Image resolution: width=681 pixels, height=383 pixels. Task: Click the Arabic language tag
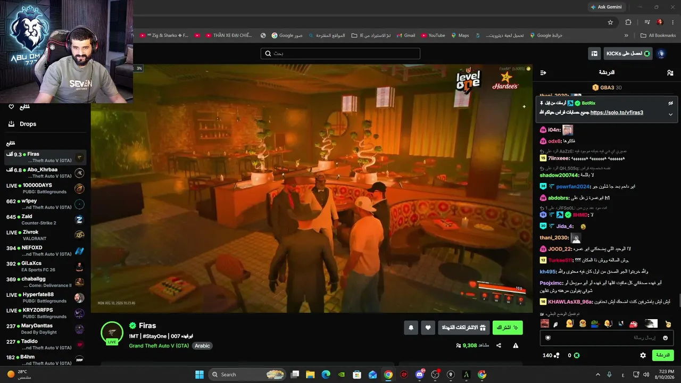click(x=202, y=346)
